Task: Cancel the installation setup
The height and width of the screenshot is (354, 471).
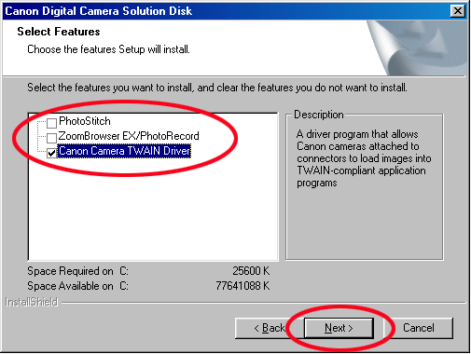Action: tap(419, 328)
